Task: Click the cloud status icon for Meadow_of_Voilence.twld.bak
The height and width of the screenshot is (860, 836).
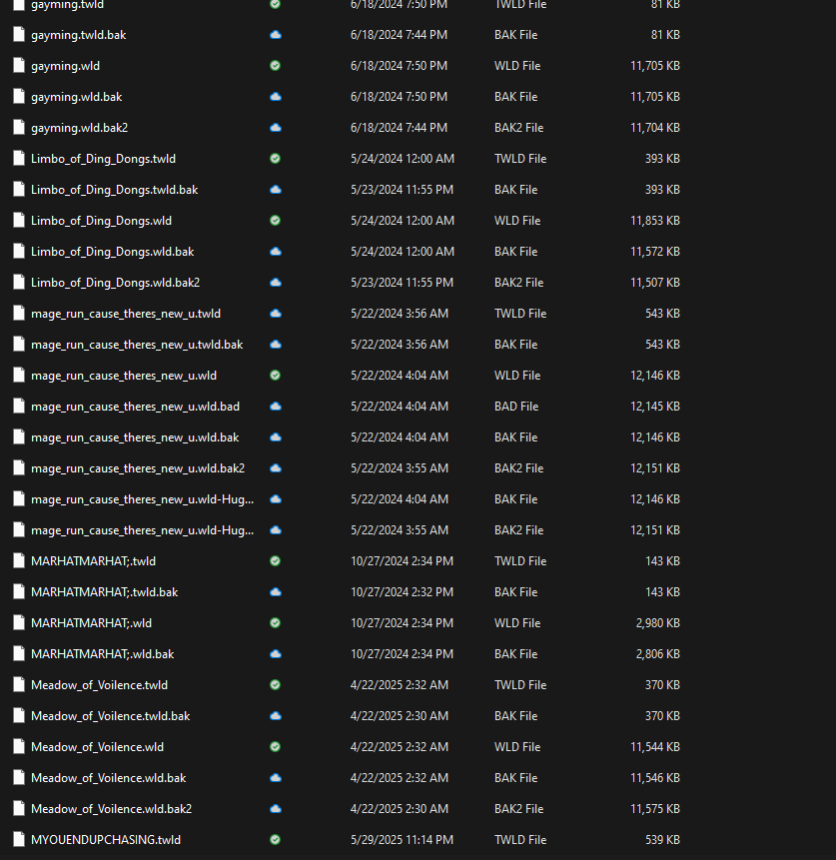Action: (x=276, y=716)
